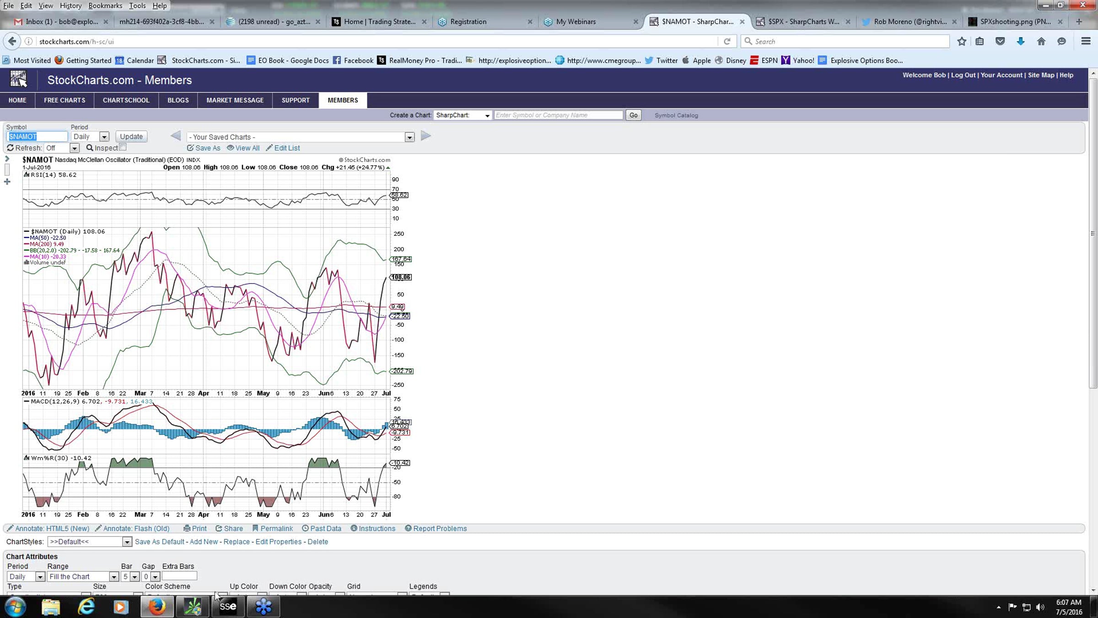Open the Firefox downloads arrow icon
Image resolution: width=1098 pixels, height=618 pixels.
pos(1021,41)
